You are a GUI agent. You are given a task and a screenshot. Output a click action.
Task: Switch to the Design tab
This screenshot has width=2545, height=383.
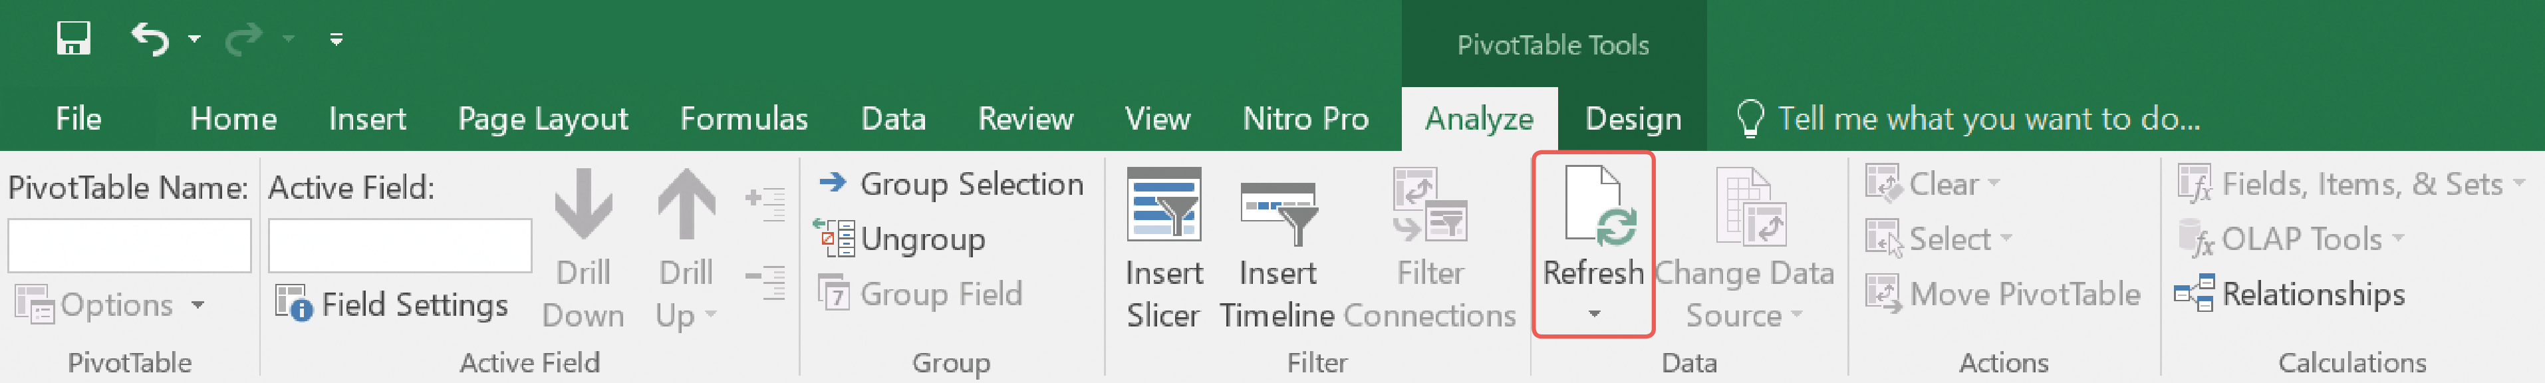coord(1633,118)
